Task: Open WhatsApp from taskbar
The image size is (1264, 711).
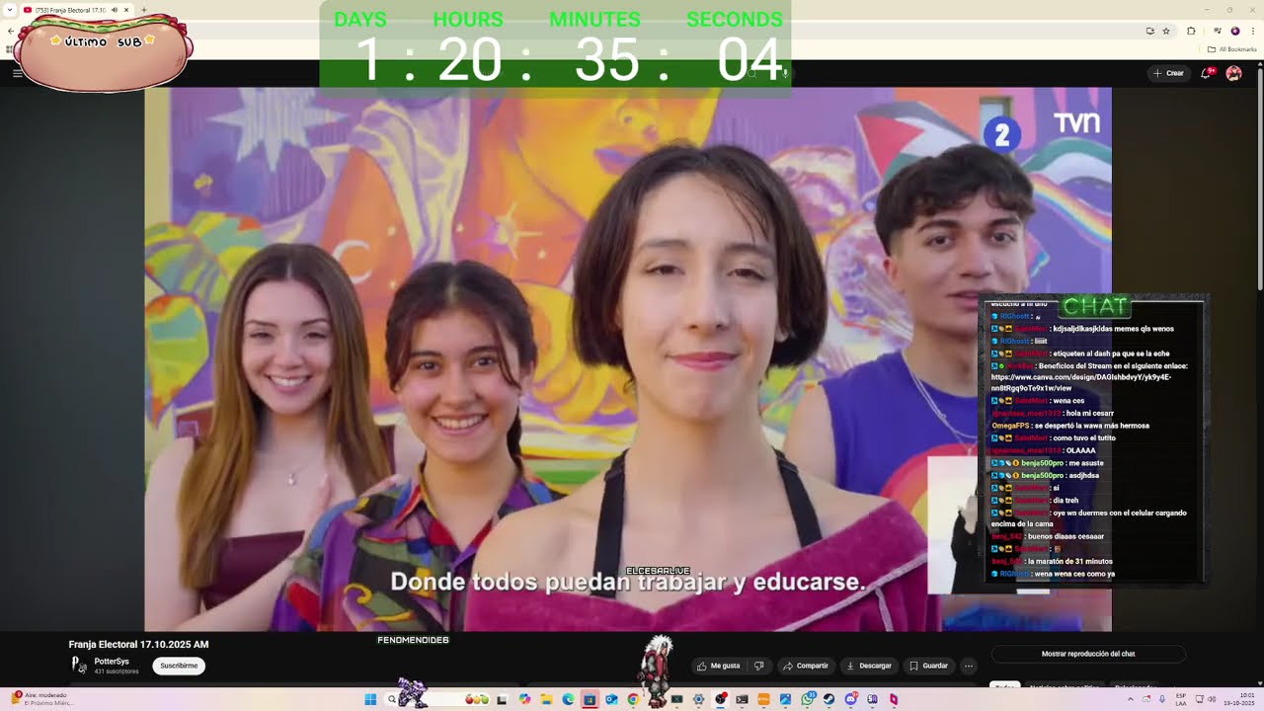Action: [x=807, y=699]
